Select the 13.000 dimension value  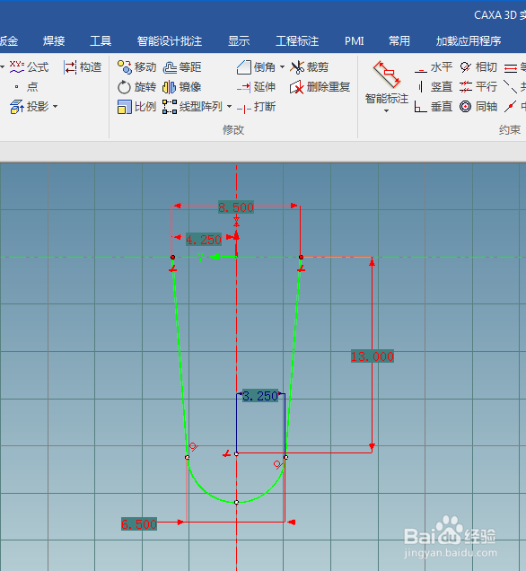[x=372, y=356]
